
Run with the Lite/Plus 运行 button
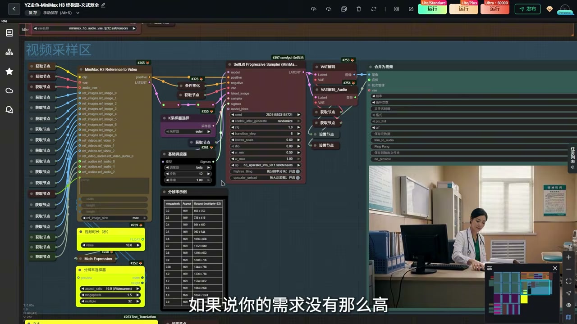tap(463, 9)
